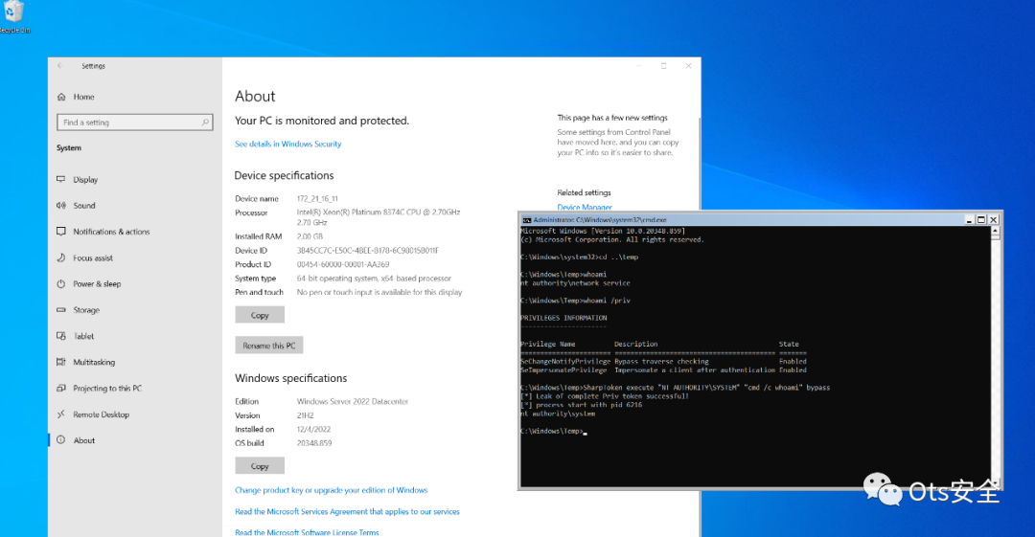The height and width of the screenshot is (537, 1035).
Task: Open the Device Manager related link
Action: click(x=585, y=207)
